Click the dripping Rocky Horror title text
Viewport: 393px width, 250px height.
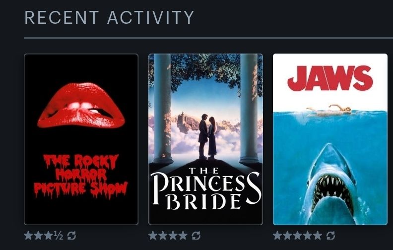81,176
